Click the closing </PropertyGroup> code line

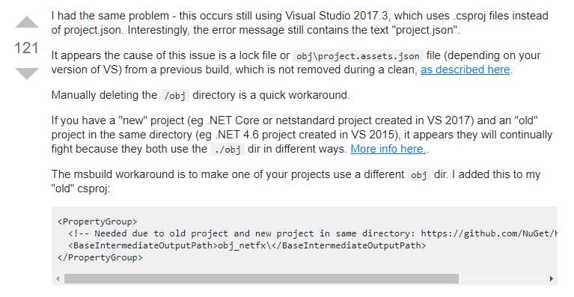point(100,257)
